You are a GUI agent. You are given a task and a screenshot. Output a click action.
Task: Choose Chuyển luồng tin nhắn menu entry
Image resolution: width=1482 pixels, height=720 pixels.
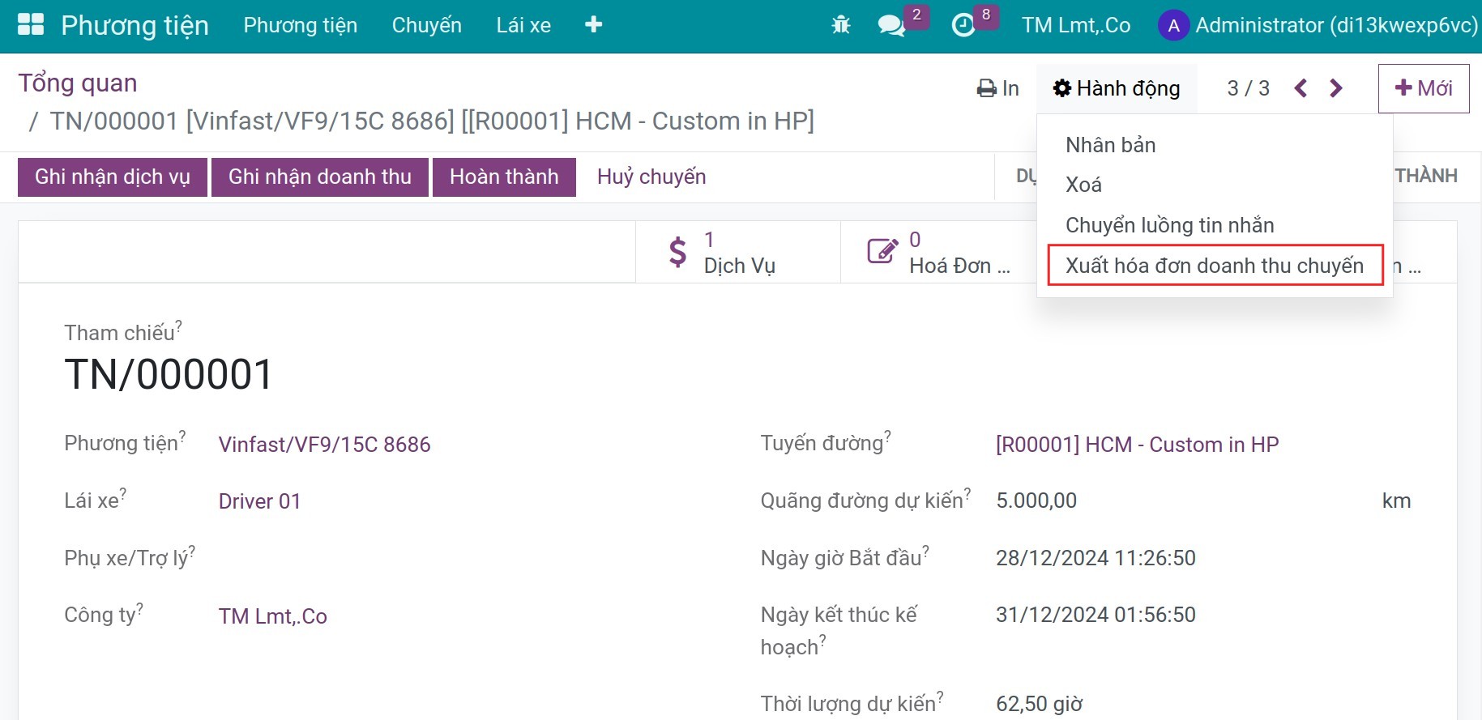(x=1215, y=225)
